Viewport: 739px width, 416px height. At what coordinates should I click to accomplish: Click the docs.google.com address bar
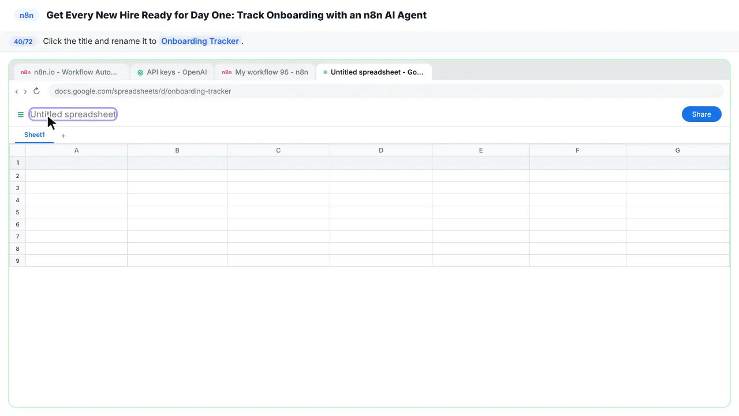(x=386, y=91)
